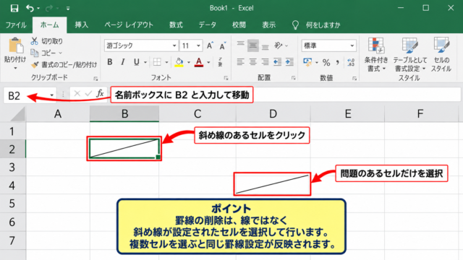Expand the 貼り付け dropdown arrow
Viewport: 463px width, 260px height.
[15, 68]
